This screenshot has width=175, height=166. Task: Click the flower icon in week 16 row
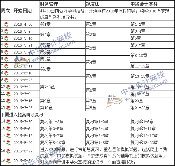point(8,136)
